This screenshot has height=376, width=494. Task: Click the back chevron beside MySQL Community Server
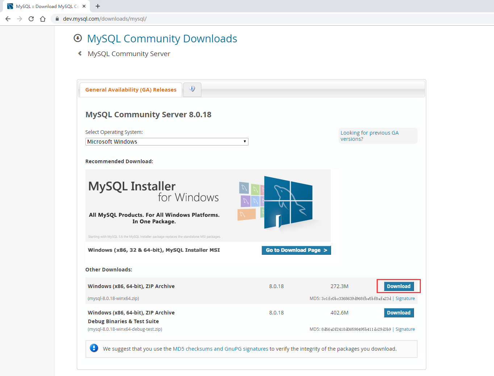(x=80, y=54)
